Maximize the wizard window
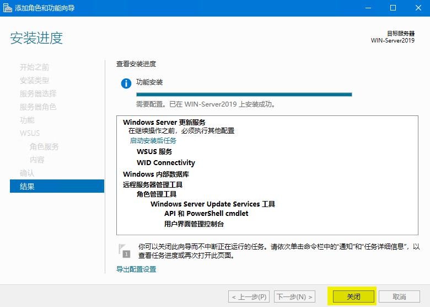Viewport: 430px width, 307px height. (x=393, y=8)
